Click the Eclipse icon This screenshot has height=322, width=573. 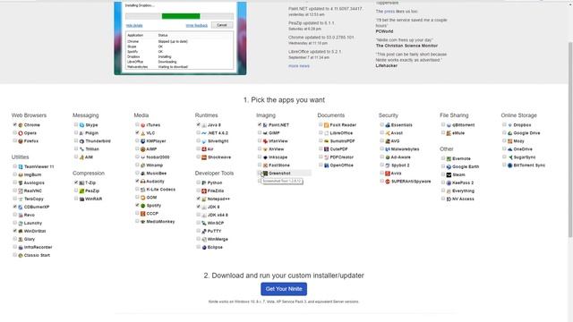pyautogui.click(x=204, y=247)
